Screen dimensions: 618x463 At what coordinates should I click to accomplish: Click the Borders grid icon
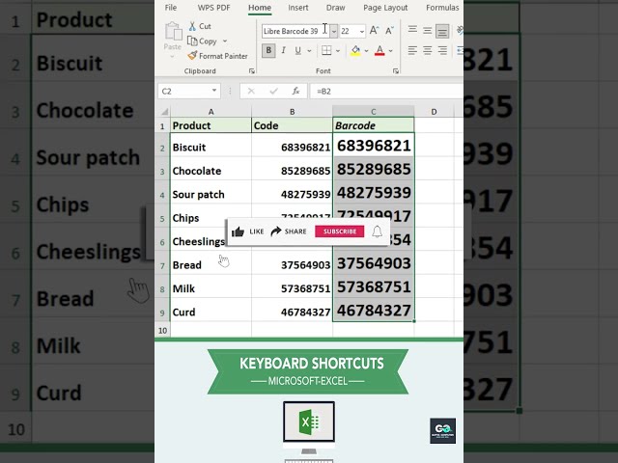[x=326, y=50]
